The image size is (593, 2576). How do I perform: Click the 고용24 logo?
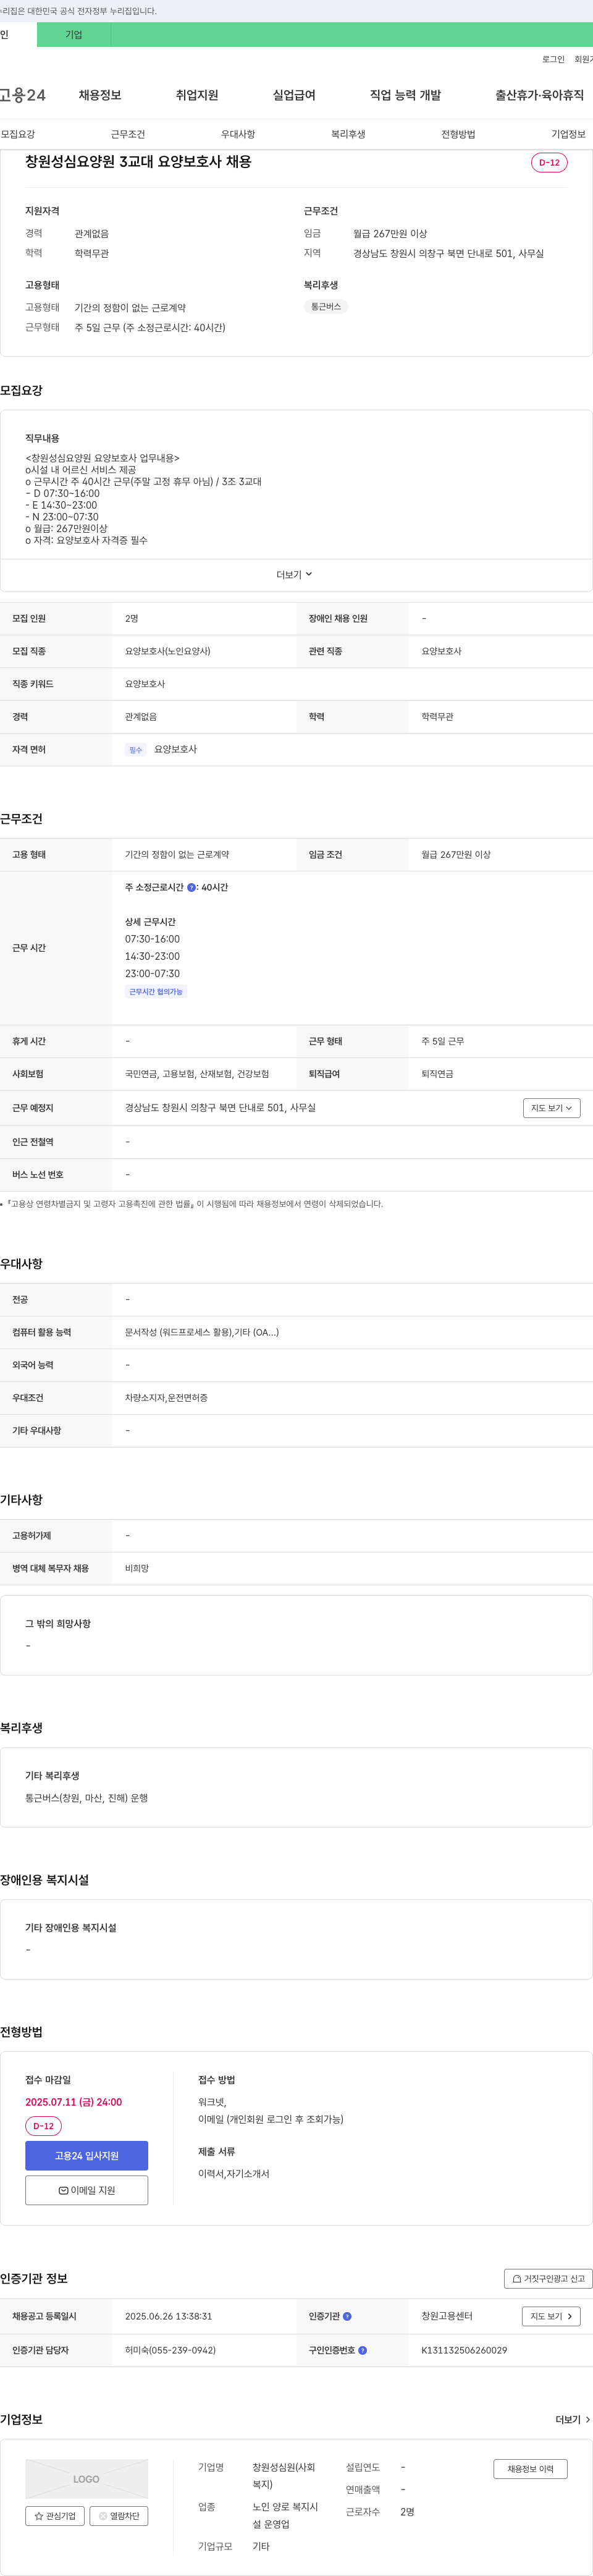23,95
